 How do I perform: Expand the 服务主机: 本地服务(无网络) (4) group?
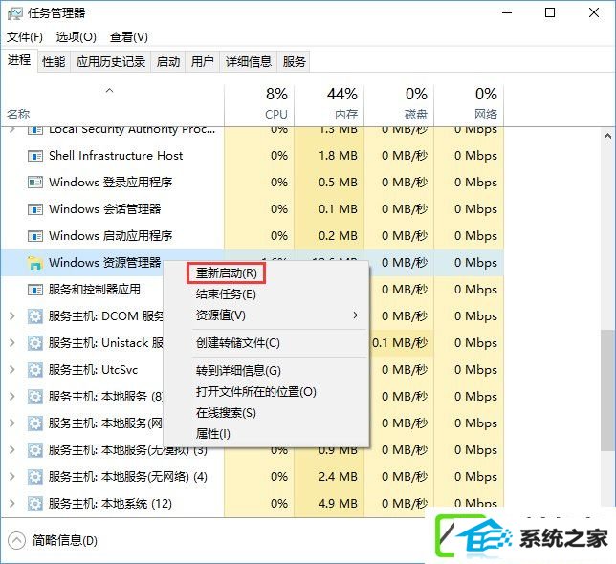pos(12,476)
